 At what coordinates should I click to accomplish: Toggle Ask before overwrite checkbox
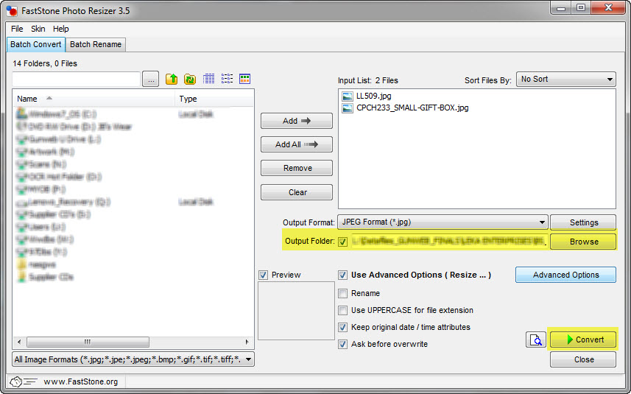[342, 344]
